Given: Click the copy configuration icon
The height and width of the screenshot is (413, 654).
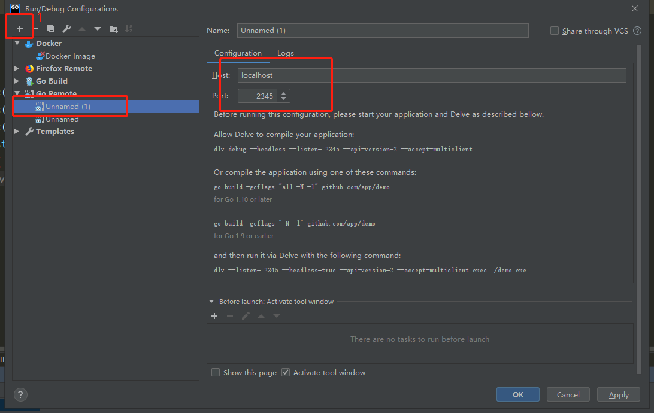Looking at the screenshot, I should click(51, 29).
